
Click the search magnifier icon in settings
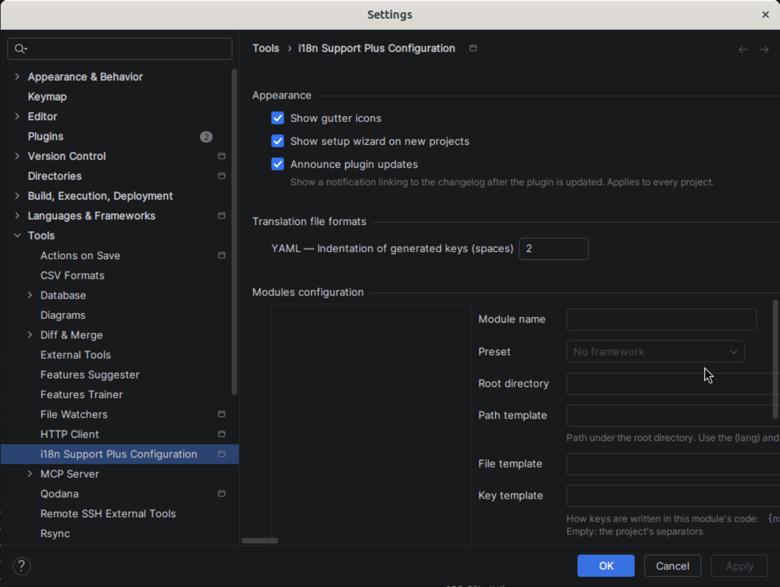point(20,49)
